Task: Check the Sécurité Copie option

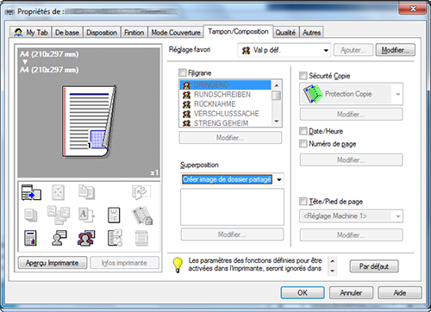Action: pos(303,76)
